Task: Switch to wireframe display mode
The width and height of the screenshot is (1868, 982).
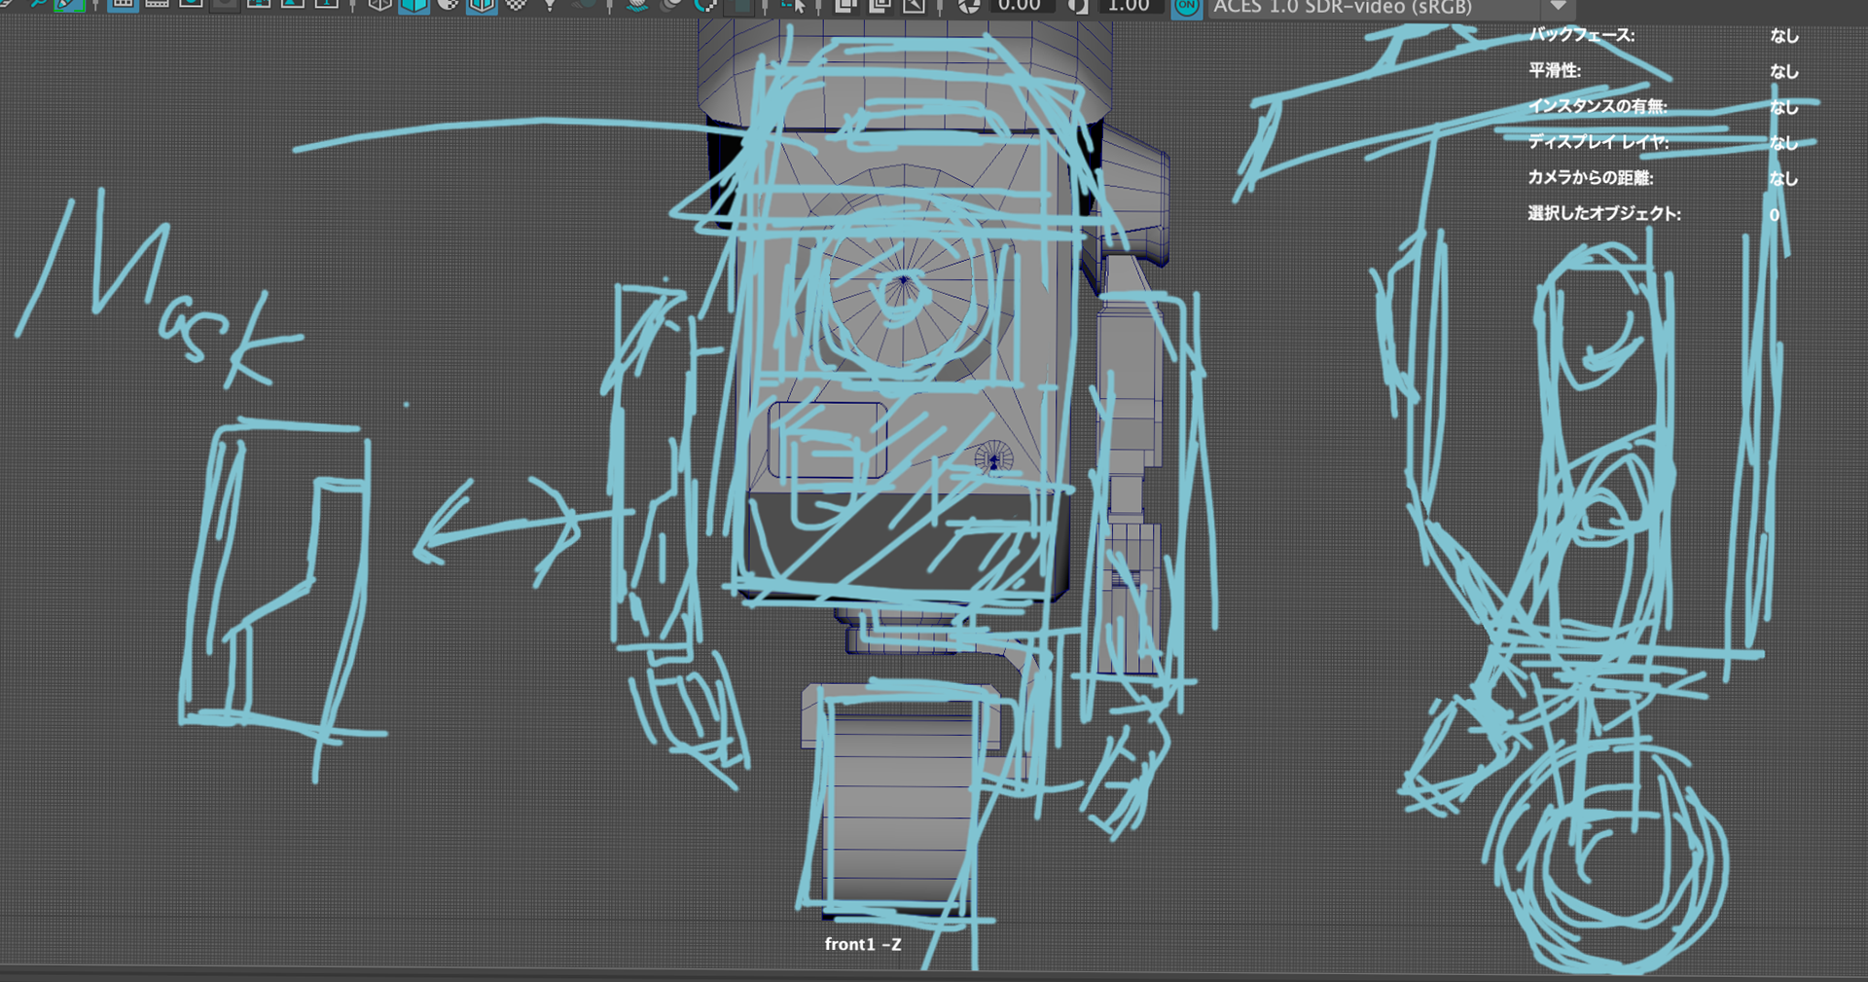Action: tap(380, 5)
